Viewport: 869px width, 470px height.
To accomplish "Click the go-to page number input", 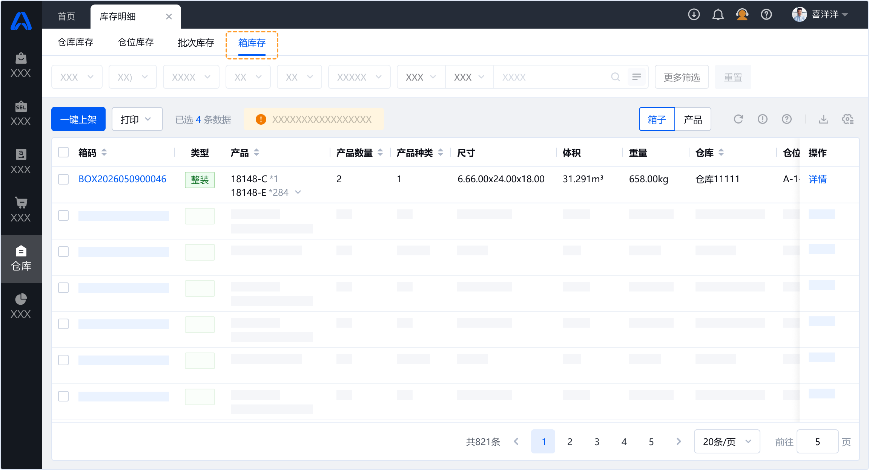I will 817,441.
